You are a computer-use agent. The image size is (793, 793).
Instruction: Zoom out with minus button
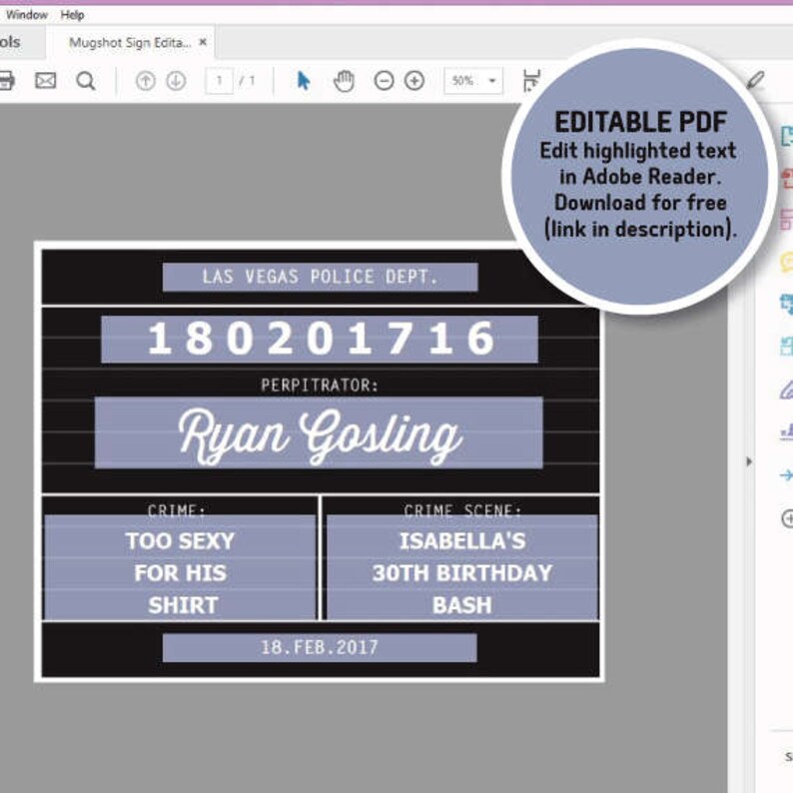pyautogui.click(x=384, y=81)
